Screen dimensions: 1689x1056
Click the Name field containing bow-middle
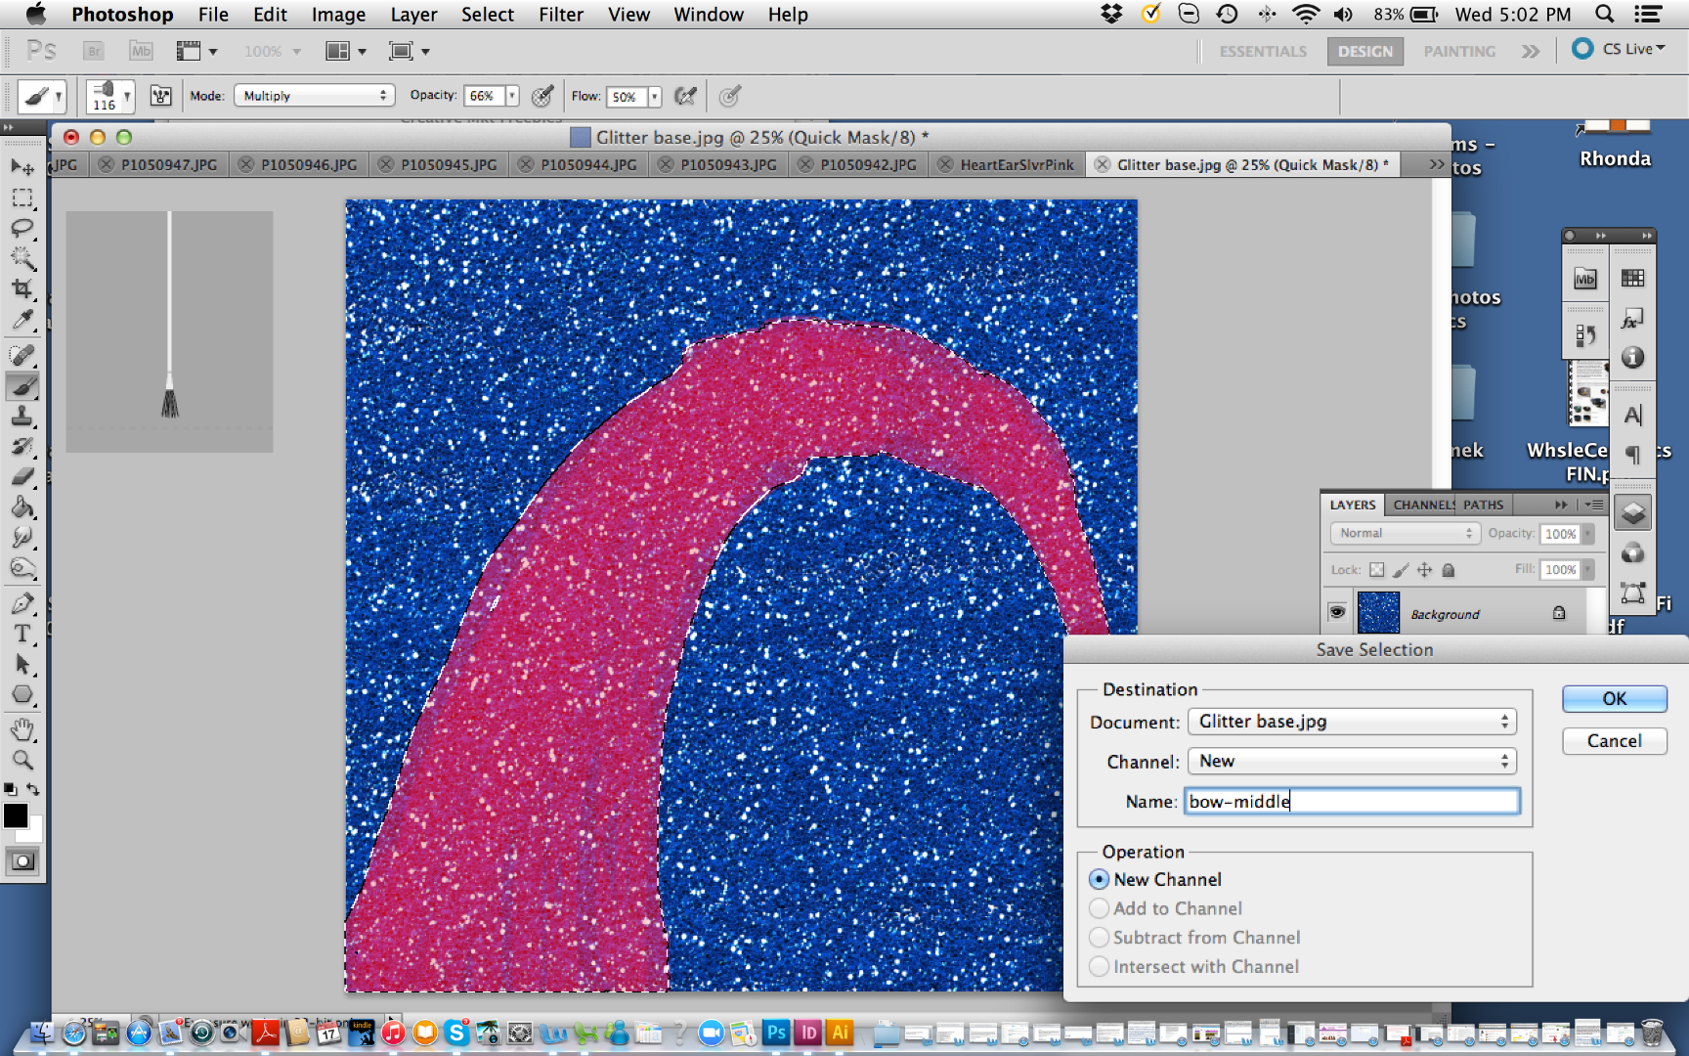1351,801
